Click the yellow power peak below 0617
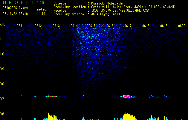Viewport: 188px width, 120px height. pyautogui.click(x=129, y=116)
